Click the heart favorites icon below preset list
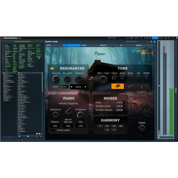The height and width of the screenshot is (178, 178). 20,136
